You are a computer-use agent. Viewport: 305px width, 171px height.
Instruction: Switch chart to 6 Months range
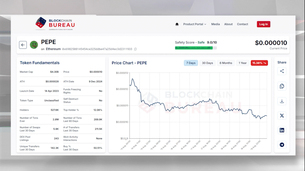coord(226,63)
